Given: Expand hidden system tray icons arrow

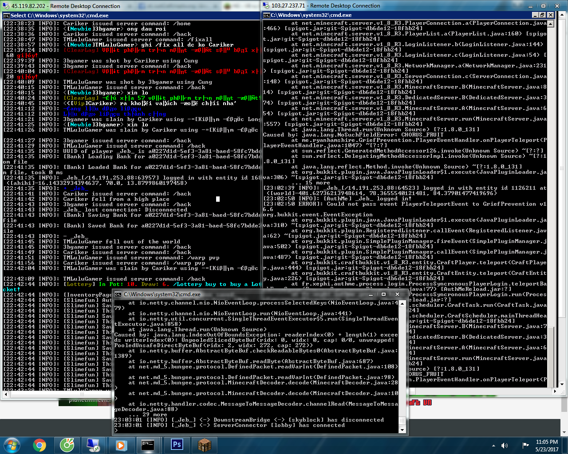Looking at the screenshot, I should click(x=493, y=445).
